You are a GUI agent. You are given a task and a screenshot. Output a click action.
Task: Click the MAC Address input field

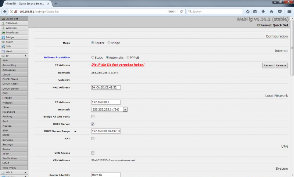click(106, 87)
